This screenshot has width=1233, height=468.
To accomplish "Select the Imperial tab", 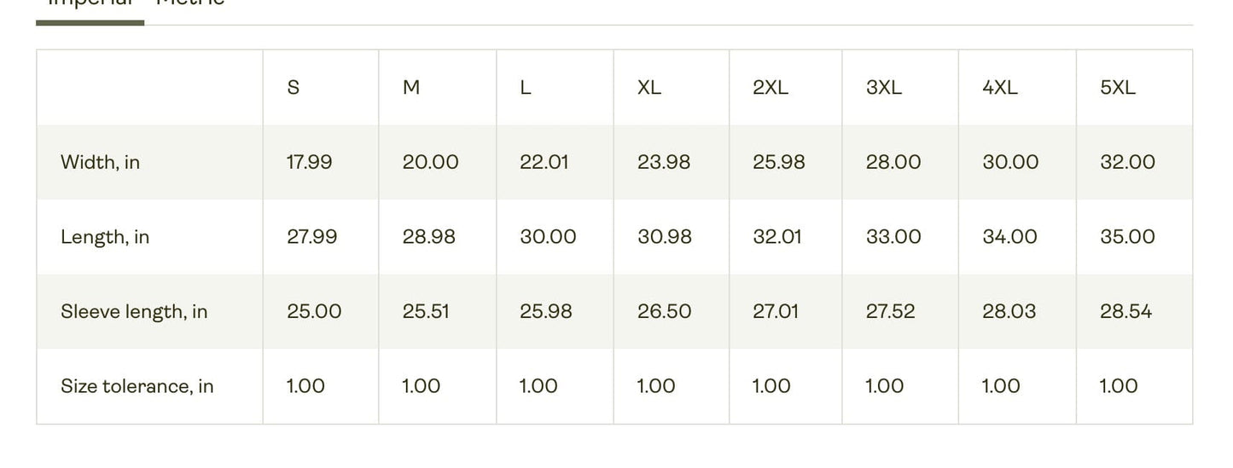I will [90, 3].
